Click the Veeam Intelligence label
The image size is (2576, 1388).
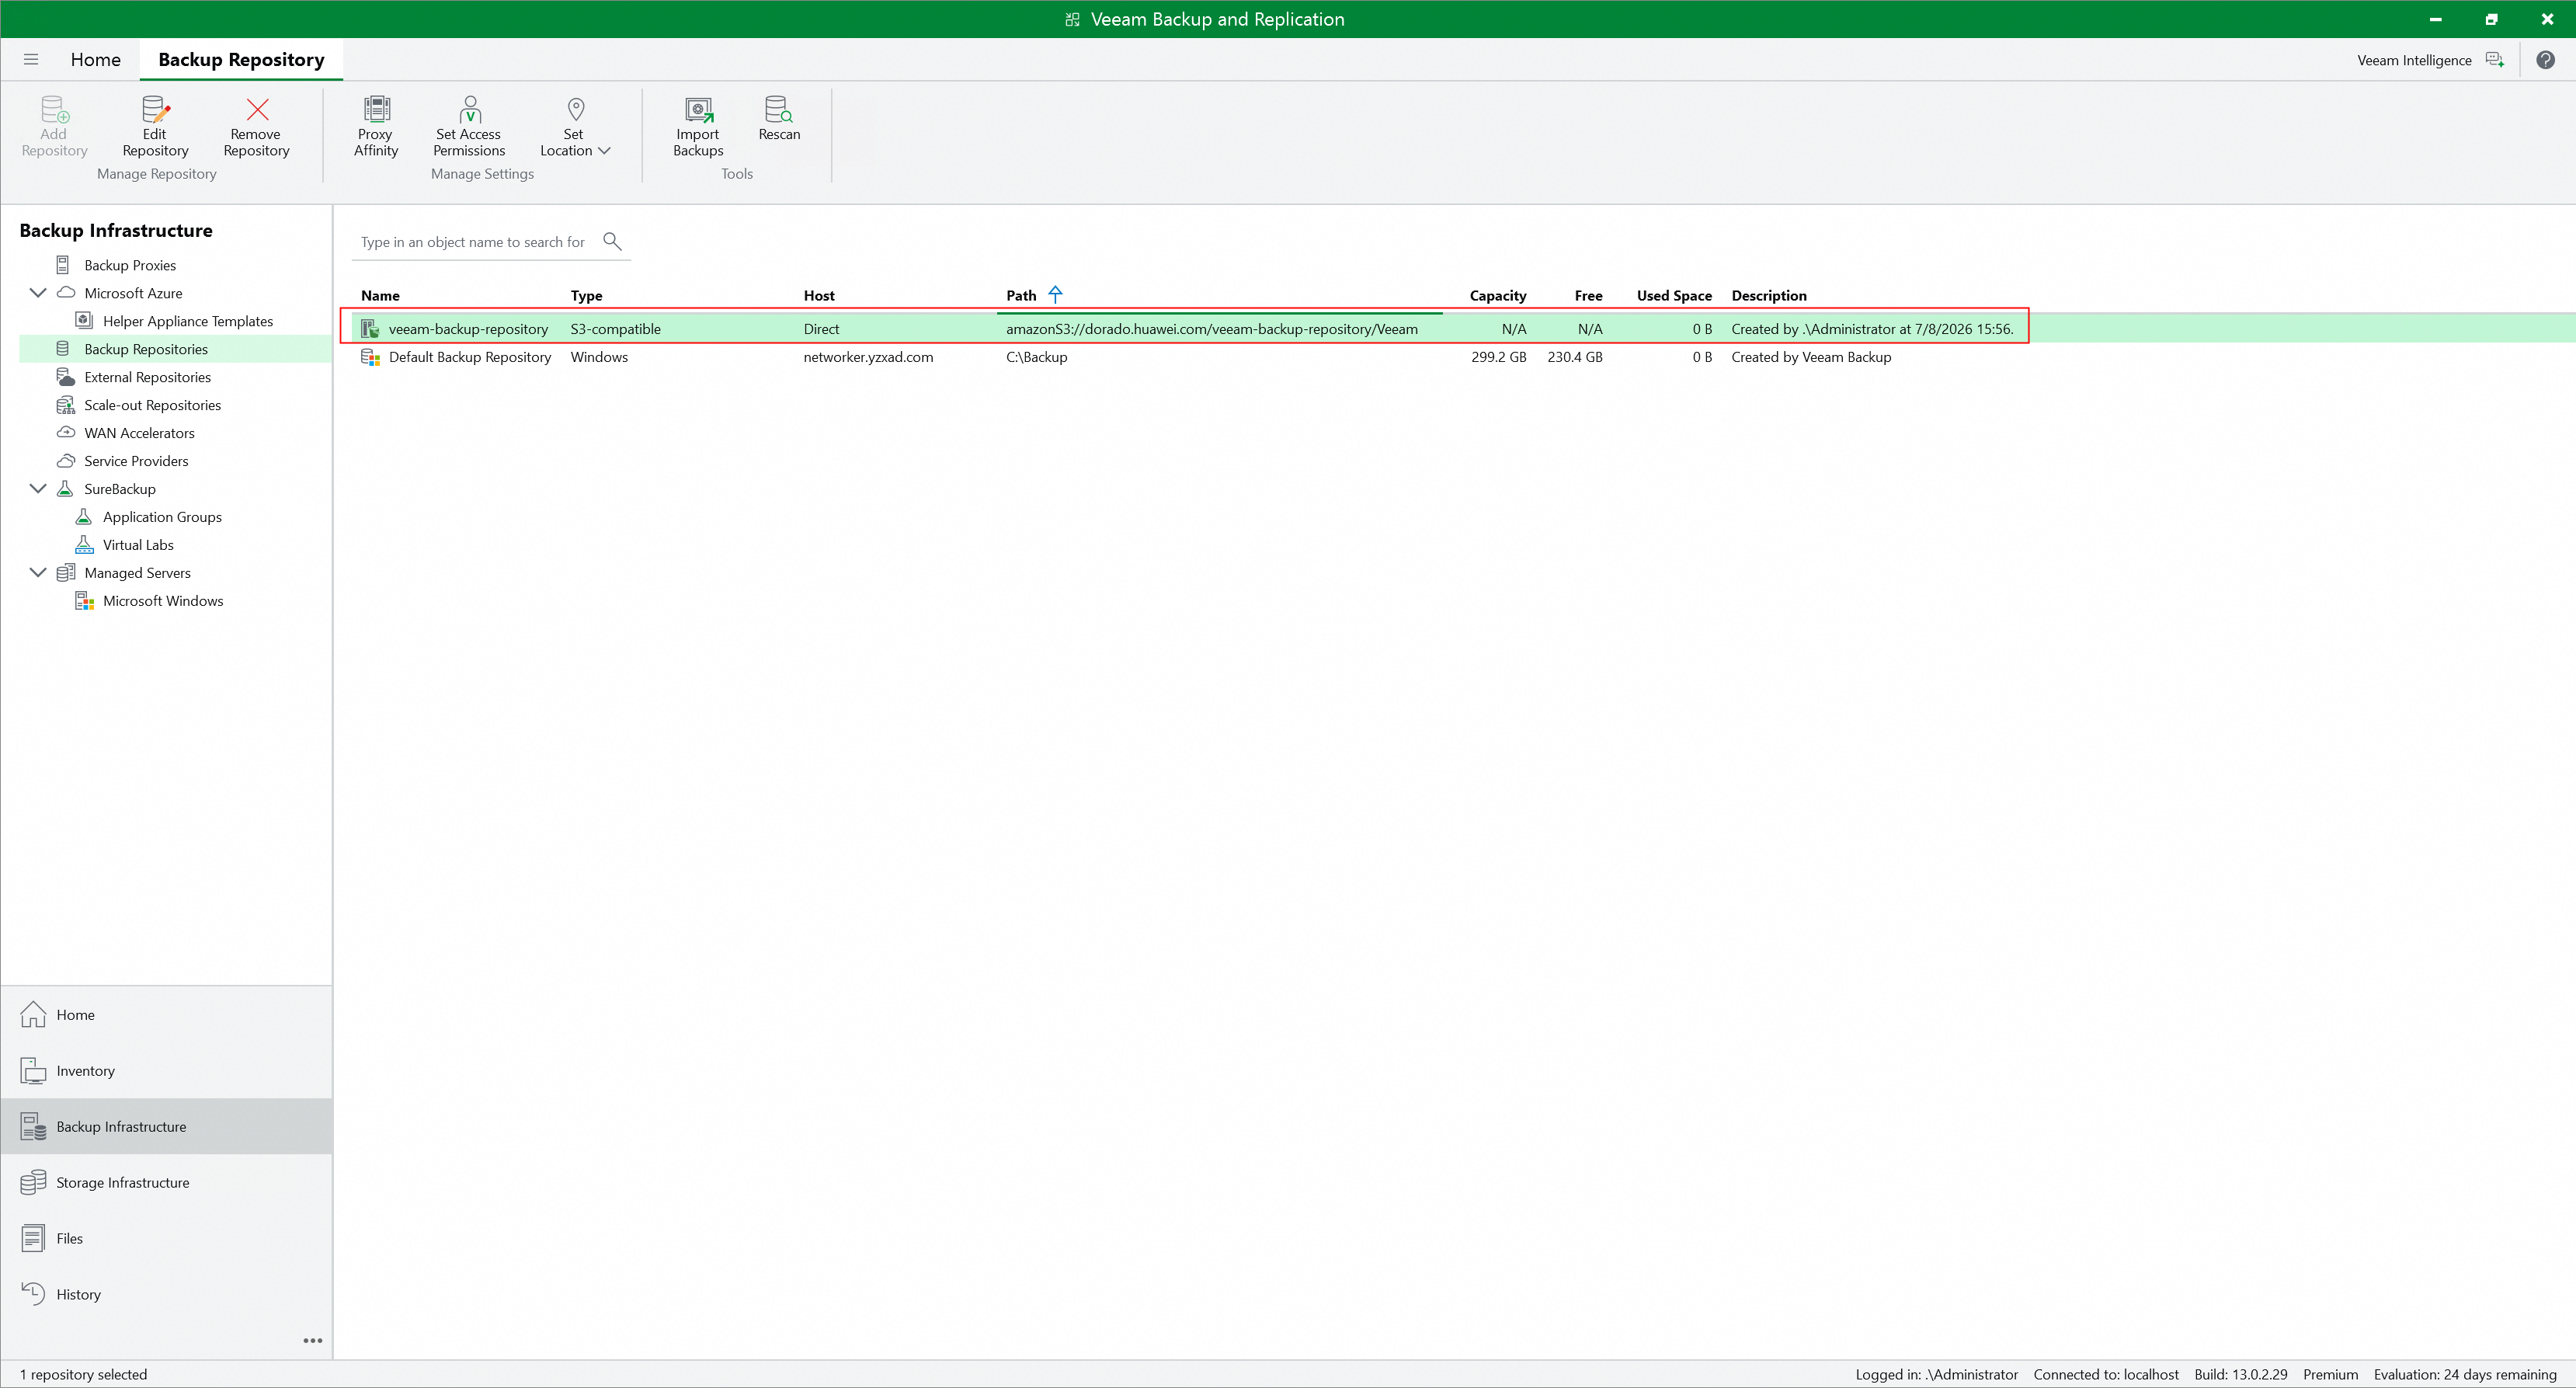coord(2414,60)
